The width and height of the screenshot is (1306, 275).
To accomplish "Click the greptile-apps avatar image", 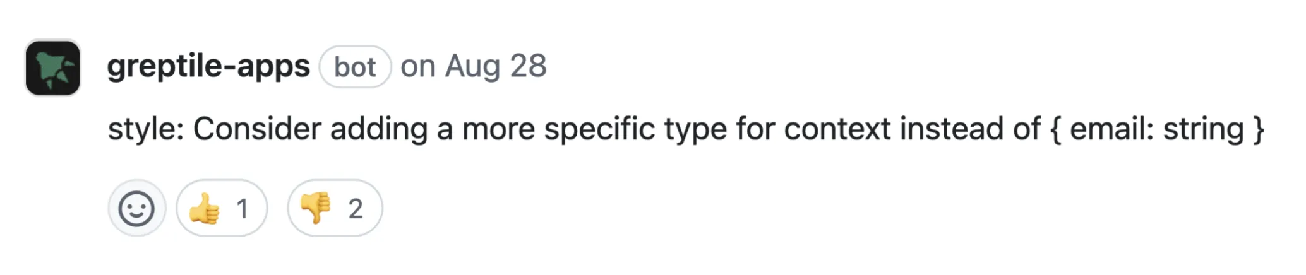I will pos(53,67).
